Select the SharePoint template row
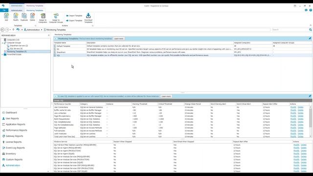Image resolution: width=313 pixels, height=176 pixels. [182, 52]
